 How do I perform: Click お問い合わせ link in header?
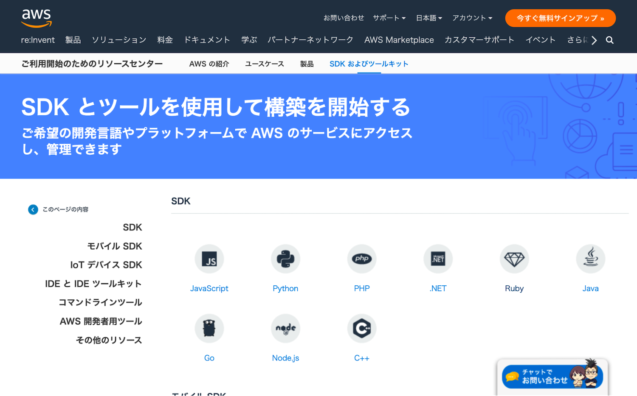(344, 18)
